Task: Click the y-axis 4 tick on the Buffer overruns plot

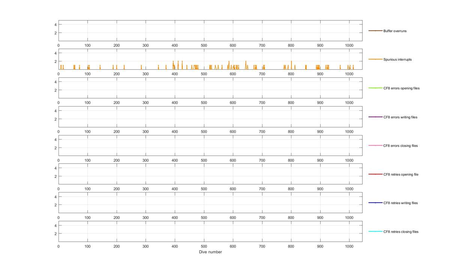Action: click(55, 24)
